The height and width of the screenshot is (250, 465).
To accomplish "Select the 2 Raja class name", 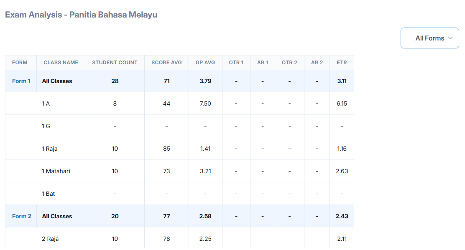I will coord(50,239).
